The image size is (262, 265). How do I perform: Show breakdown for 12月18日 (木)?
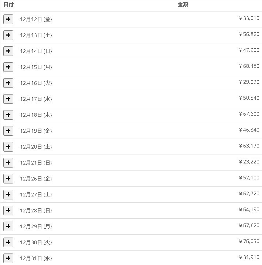click(8, 115)
